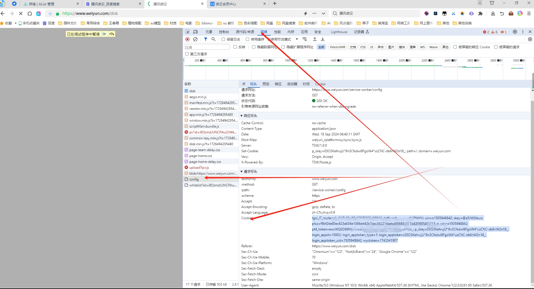Filter requests by WS type
This screenshot has width=534, height=289.
[422, 47]
